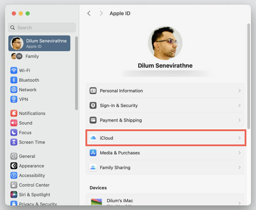
Task: Open Wi-Fi settings icon in sidebar
Action: 14,70
